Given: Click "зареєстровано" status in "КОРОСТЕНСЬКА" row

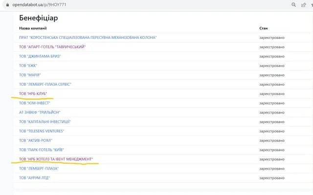Looking at the screenshot, I should click(272, 38).
